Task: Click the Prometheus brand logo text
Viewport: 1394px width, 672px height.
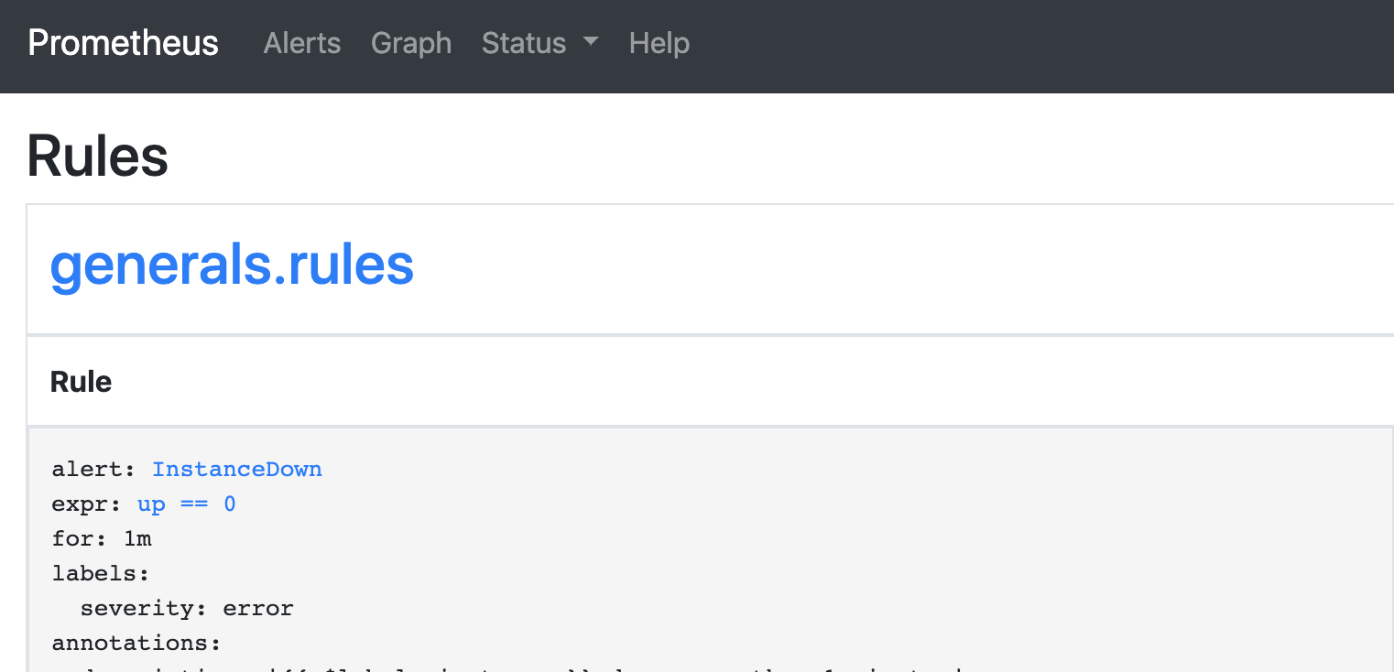Action: pyautogui.click(x=123, y=43)
